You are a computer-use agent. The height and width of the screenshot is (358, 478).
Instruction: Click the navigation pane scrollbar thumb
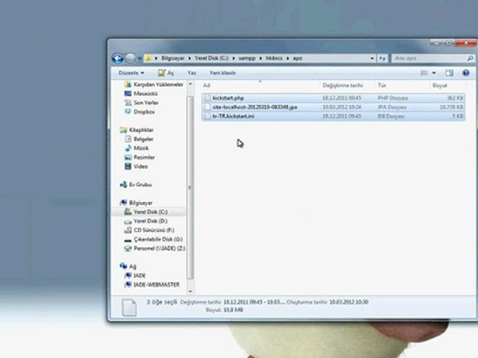pos(190,187)
